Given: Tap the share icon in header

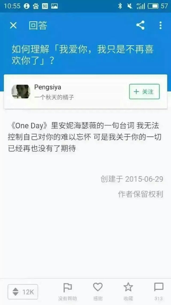Looking at the screenshot, I should point(140,25).
